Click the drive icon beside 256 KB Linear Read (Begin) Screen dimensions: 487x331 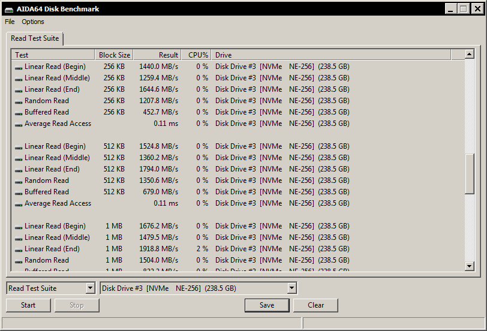19,67
